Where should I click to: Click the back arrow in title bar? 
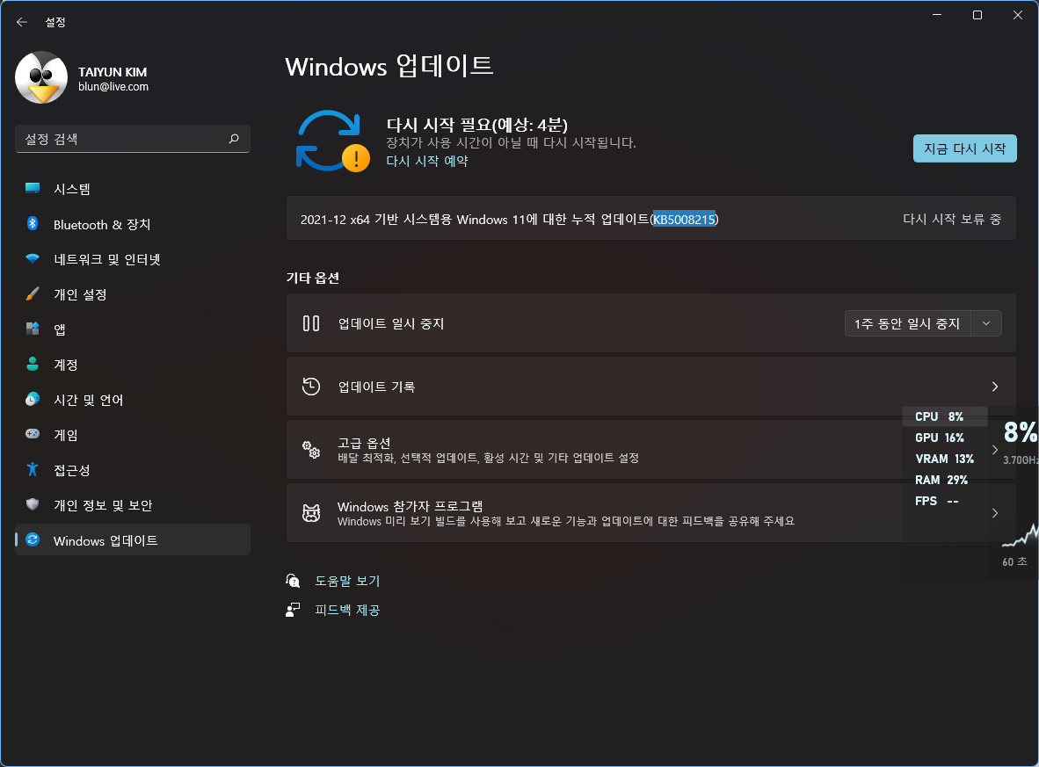[22, 22]
